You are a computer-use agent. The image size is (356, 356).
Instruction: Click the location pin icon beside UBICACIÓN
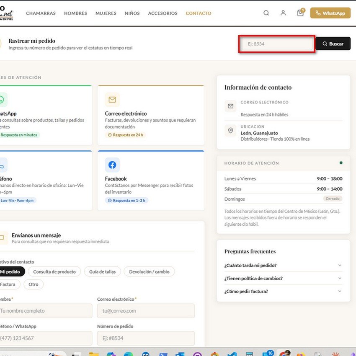(230, 130)
